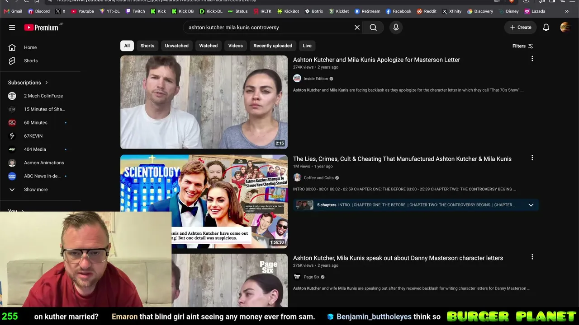The height and width of the screenshot is (325, 579).
Task: Open Filters for search results
Action: [523, 46]
